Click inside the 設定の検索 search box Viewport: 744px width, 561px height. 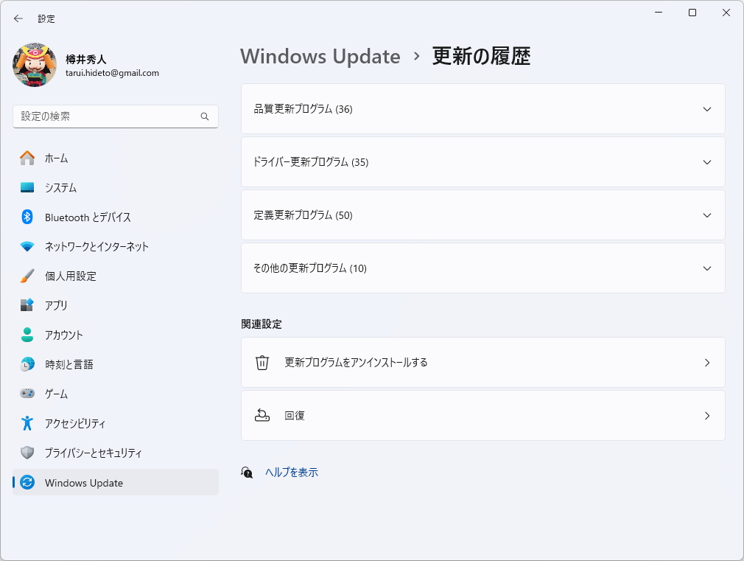[x=115, y=116]
